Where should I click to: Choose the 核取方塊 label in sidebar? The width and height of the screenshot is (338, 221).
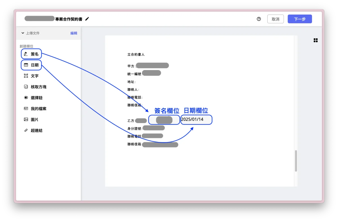39,87
